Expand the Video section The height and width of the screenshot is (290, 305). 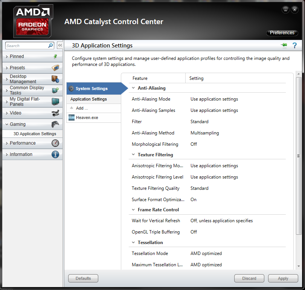click(x=7, y=113)
